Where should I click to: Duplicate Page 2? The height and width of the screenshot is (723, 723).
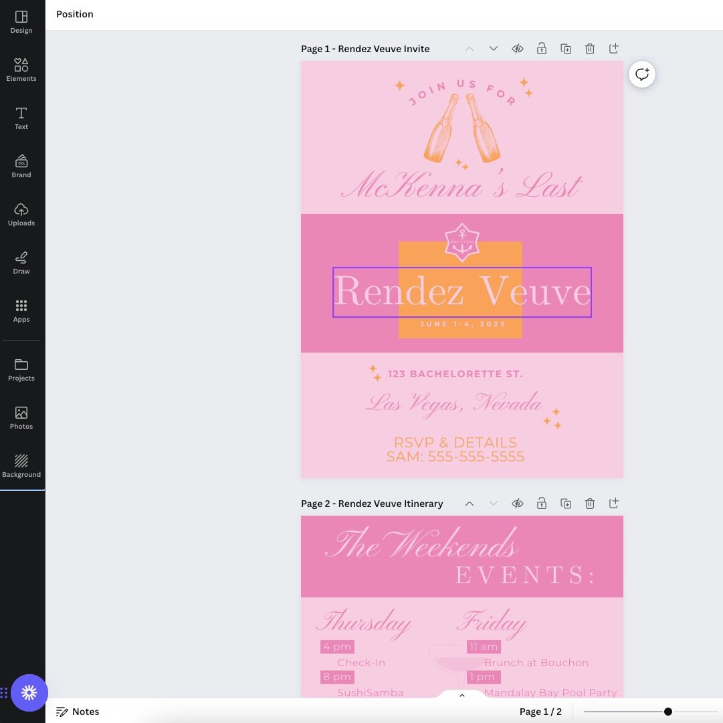[566, 504]
